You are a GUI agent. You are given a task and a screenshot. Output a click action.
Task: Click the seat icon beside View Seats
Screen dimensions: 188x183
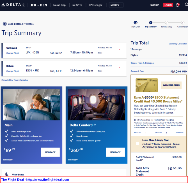tap(7, 174)
